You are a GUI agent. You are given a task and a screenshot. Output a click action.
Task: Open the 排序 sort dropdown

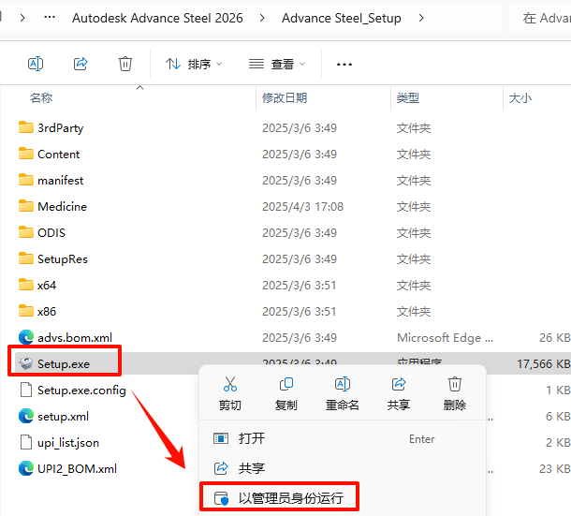194,64
